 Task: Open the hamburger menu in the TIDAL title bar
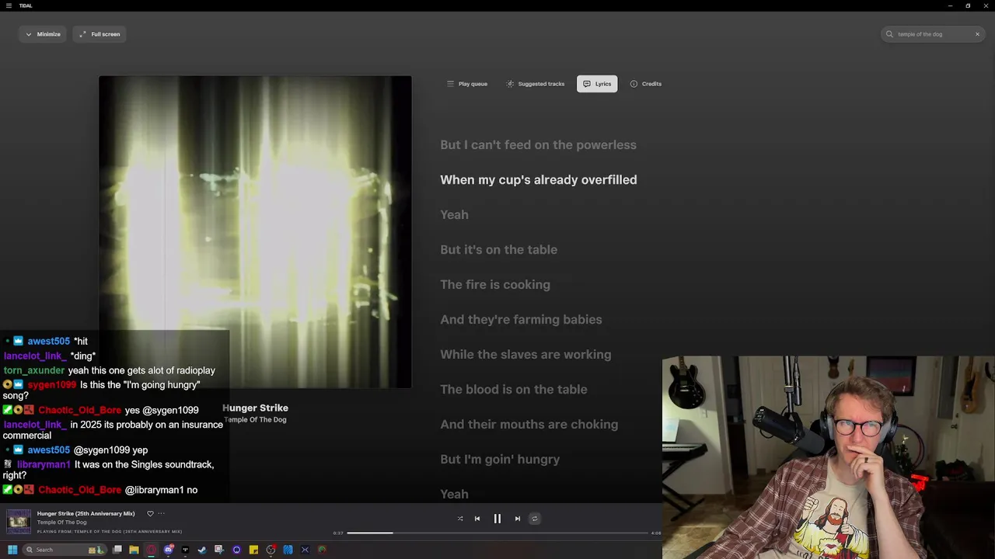point(9,5)
